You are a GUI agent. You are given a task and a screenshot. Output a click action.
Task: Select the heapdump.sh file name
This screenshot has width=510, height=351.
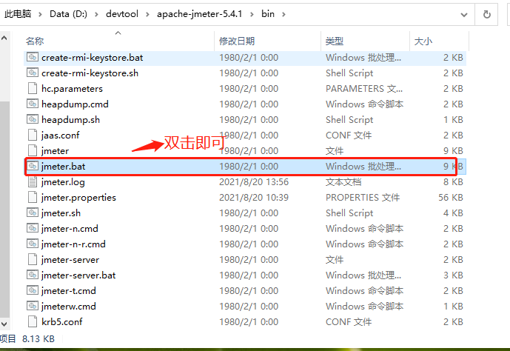[70, 120]
